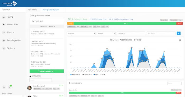The width and height of the screenshot is (185, 97).
Task: Select Labelling - Set 832 timeline entry
Action: coord(47,44)
